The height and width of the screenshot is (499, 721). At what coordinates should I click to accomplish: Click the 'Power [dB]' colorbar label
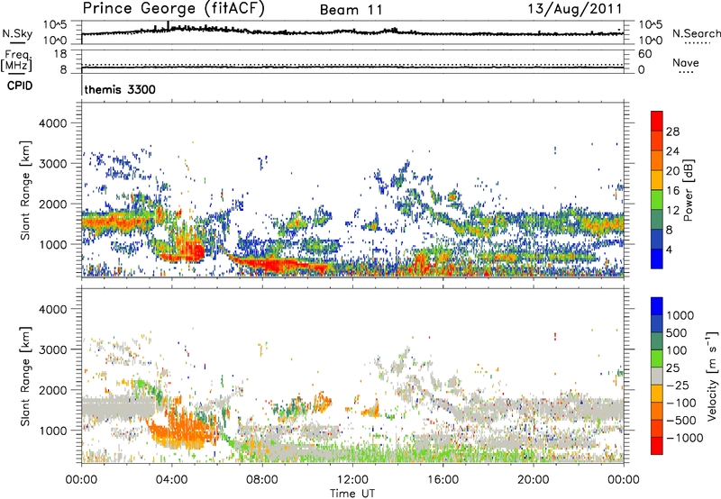point(688,191)
